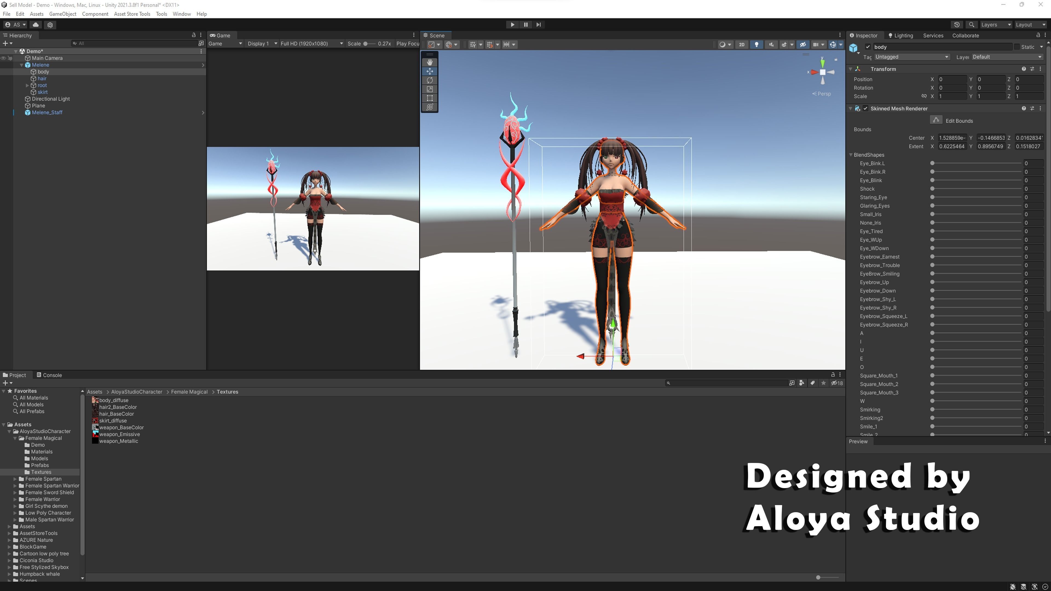The image size is (1051, 591).
Task: Open the File menu
Action: click(7, 14)
